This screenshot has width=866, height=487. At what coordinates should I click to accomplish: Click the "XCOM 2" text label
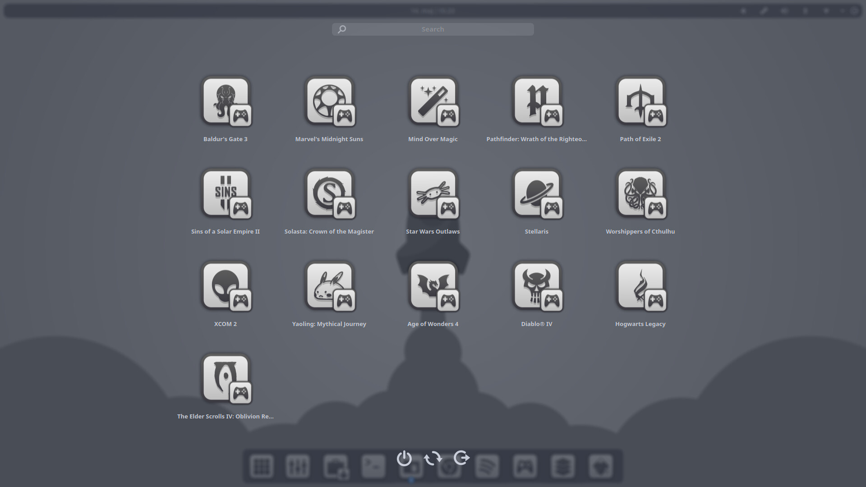pyautogui.click(x=226, y=324)
